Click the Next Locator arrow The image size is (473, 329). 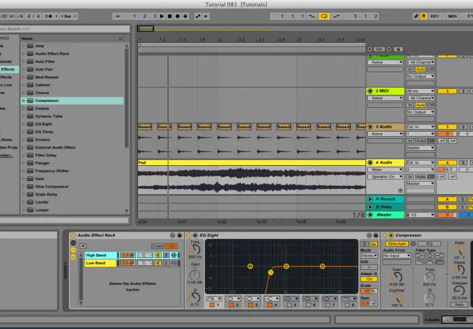389,49
